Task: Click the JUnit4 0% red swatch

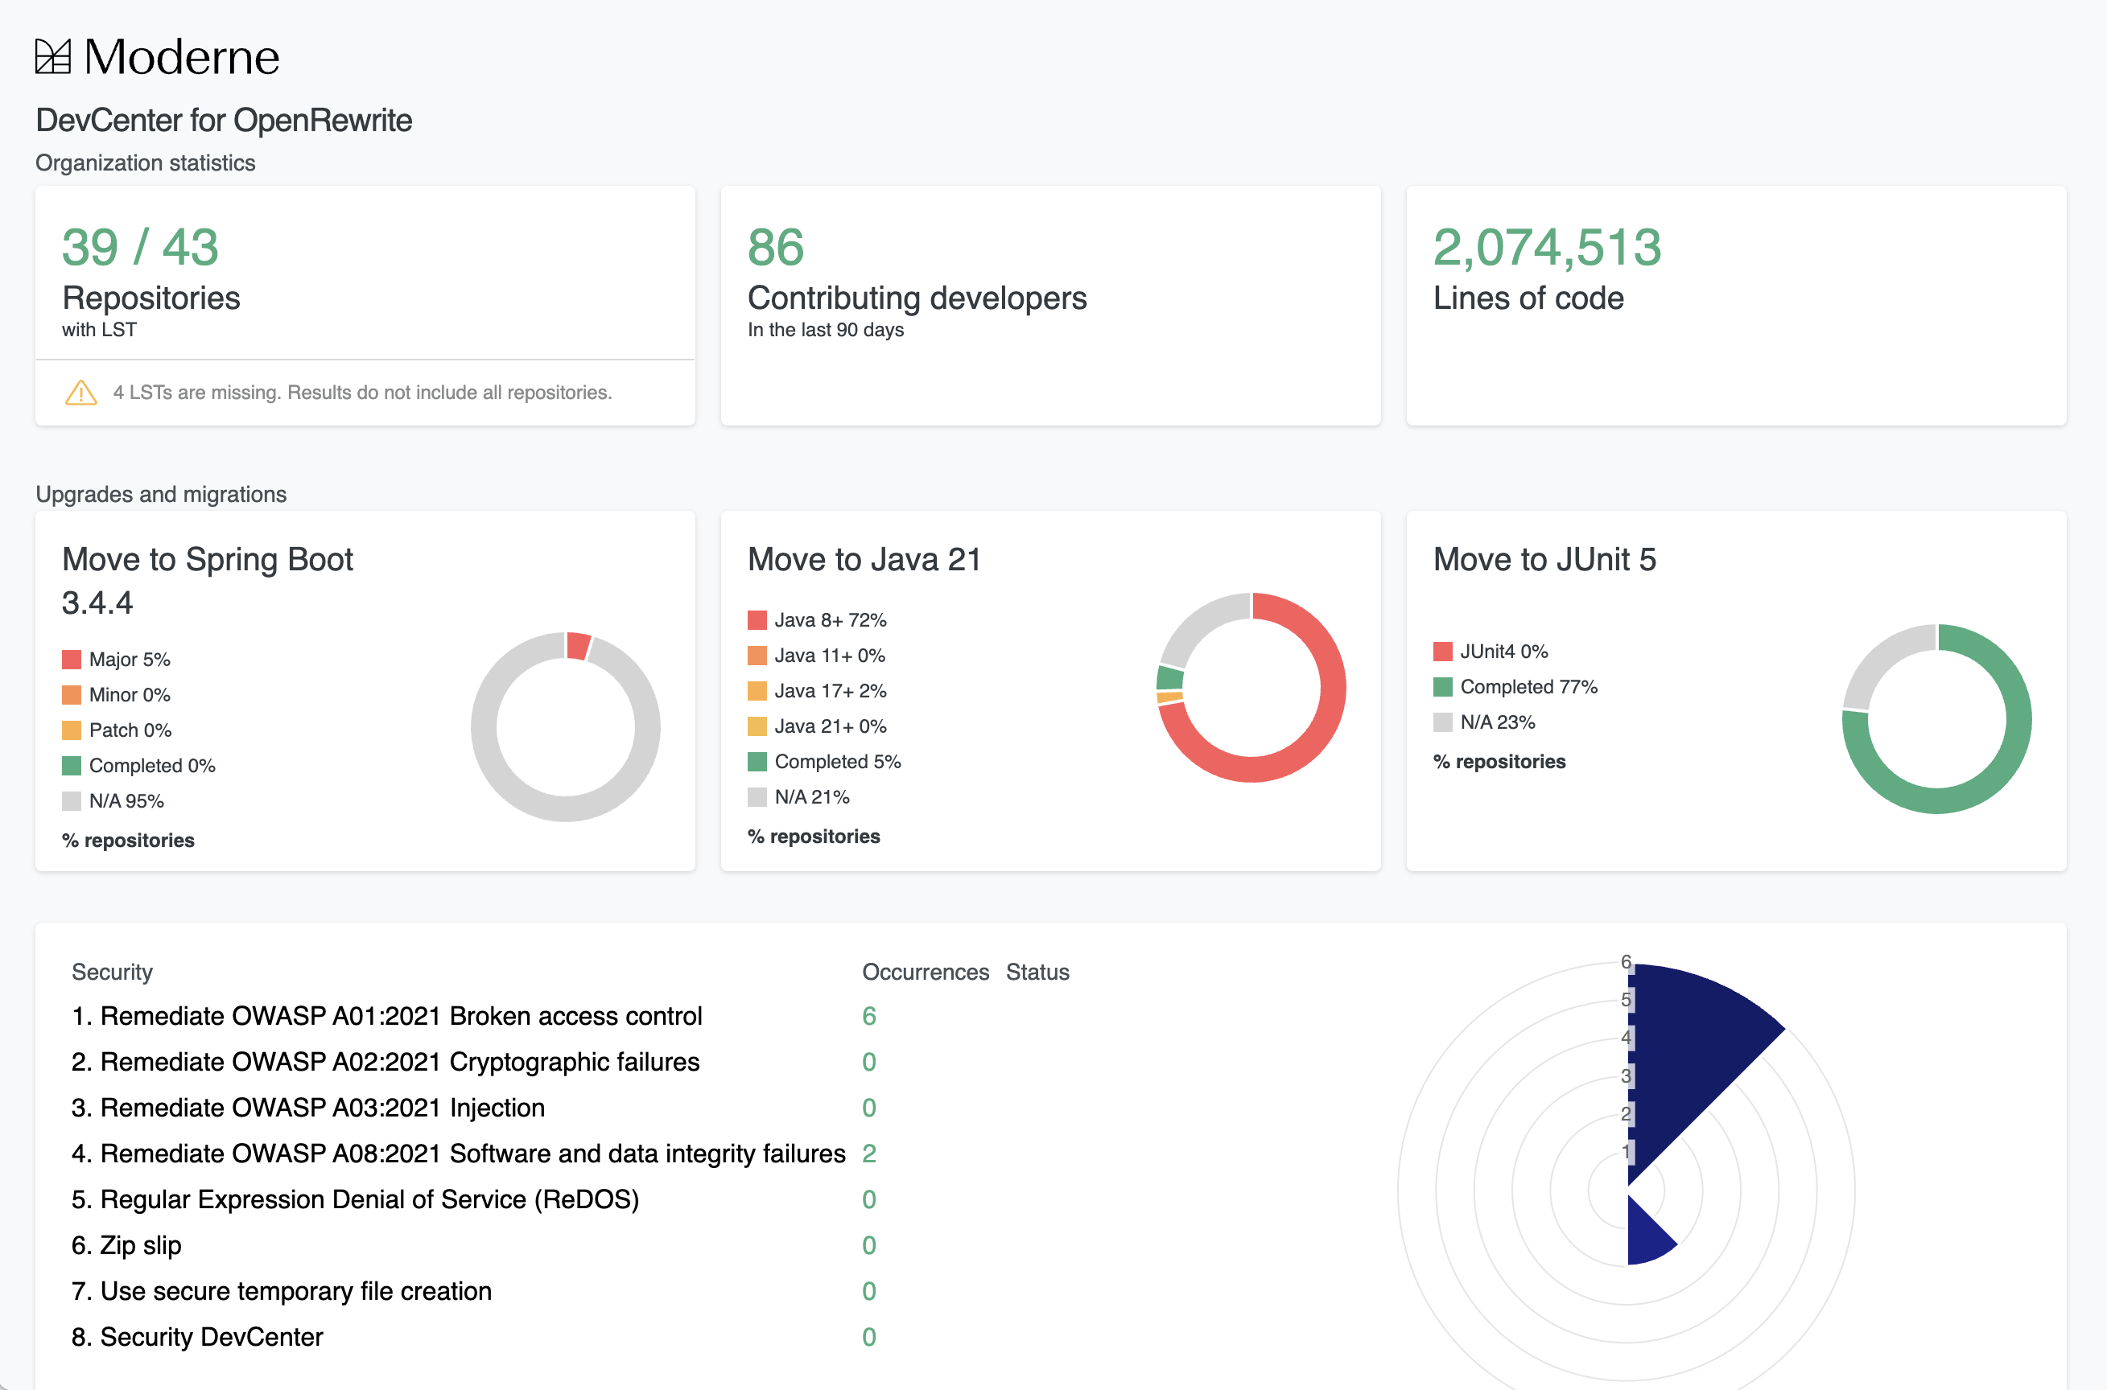Action: tap(1443, 652)
